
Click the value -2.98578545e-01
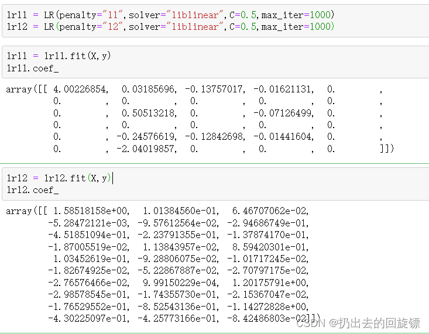pos(88,295)
